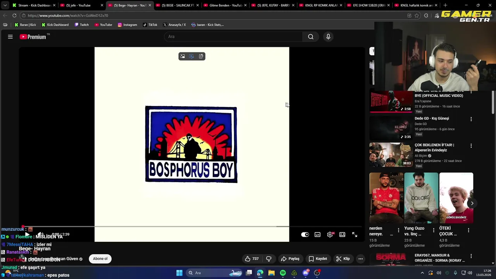
Task: Like the video with 737 likes
Action: pos(251,259)
